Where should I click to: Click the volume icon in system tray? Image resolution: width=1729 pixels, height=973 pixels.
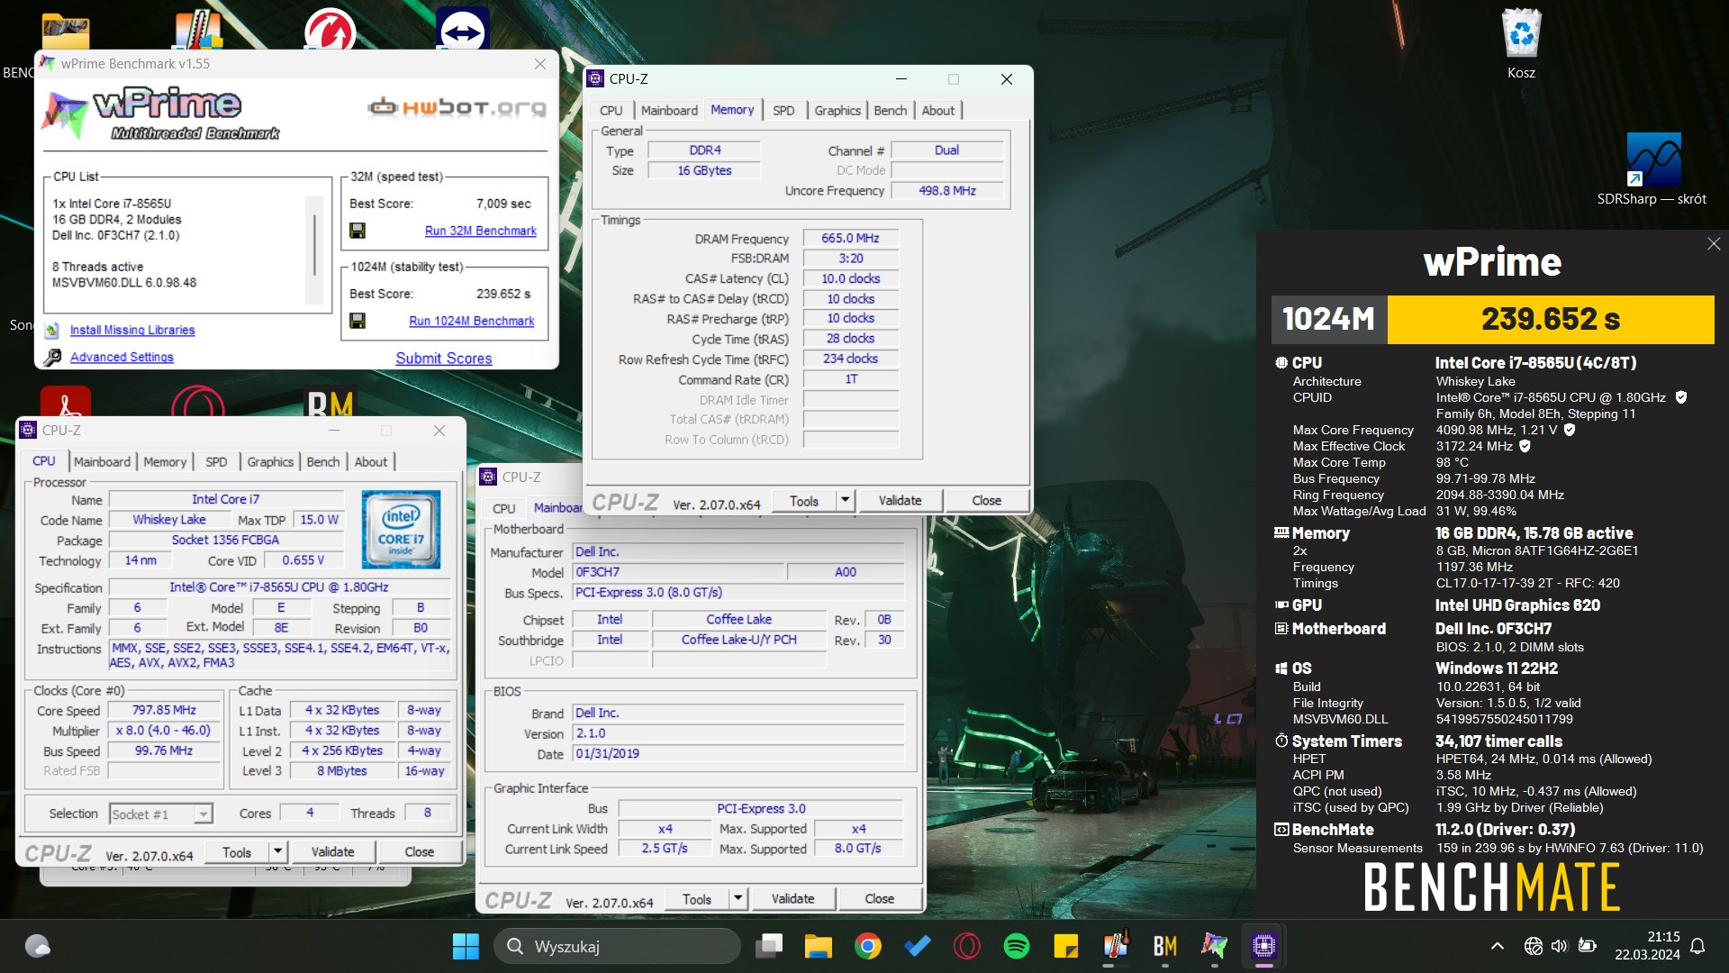coord(1560,946)
